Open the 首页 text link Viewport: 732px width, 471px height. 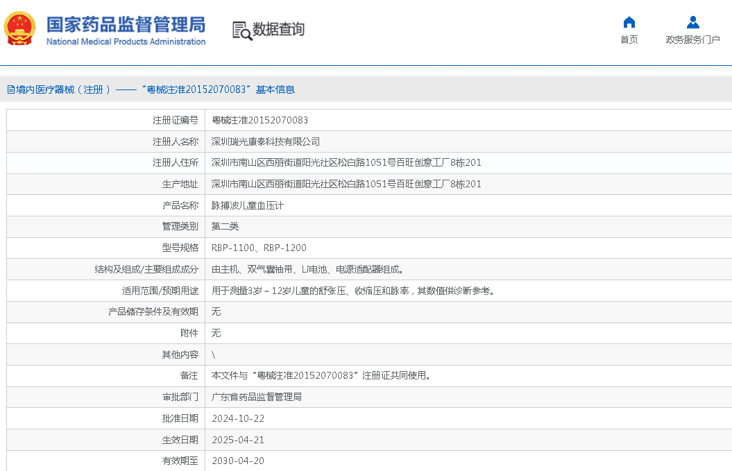point(629,40)
